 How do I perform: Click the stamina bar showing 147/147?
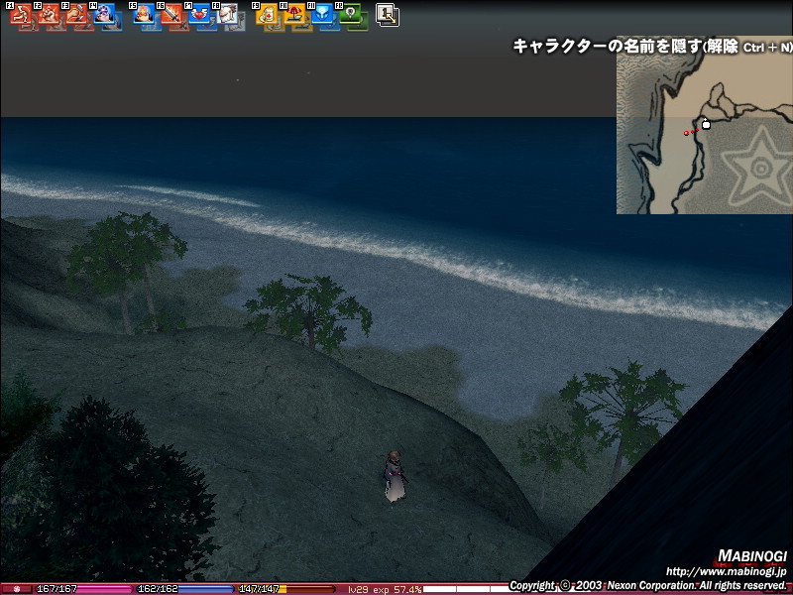[286, 589]
